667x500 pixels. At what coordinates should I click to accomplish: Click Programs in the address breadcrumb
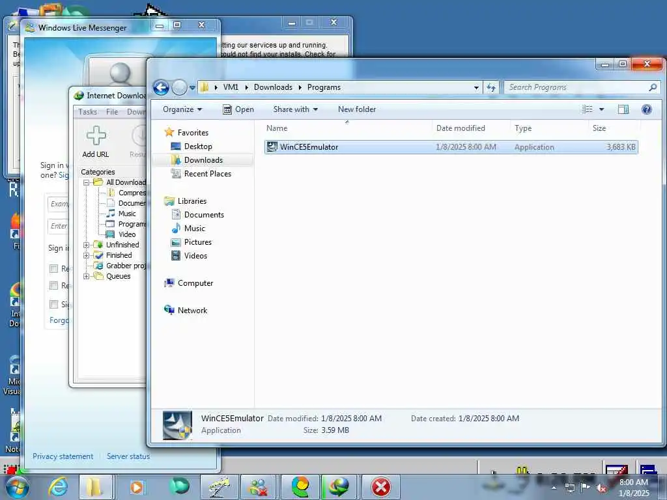pyautogui.click(x=324, y=87)
